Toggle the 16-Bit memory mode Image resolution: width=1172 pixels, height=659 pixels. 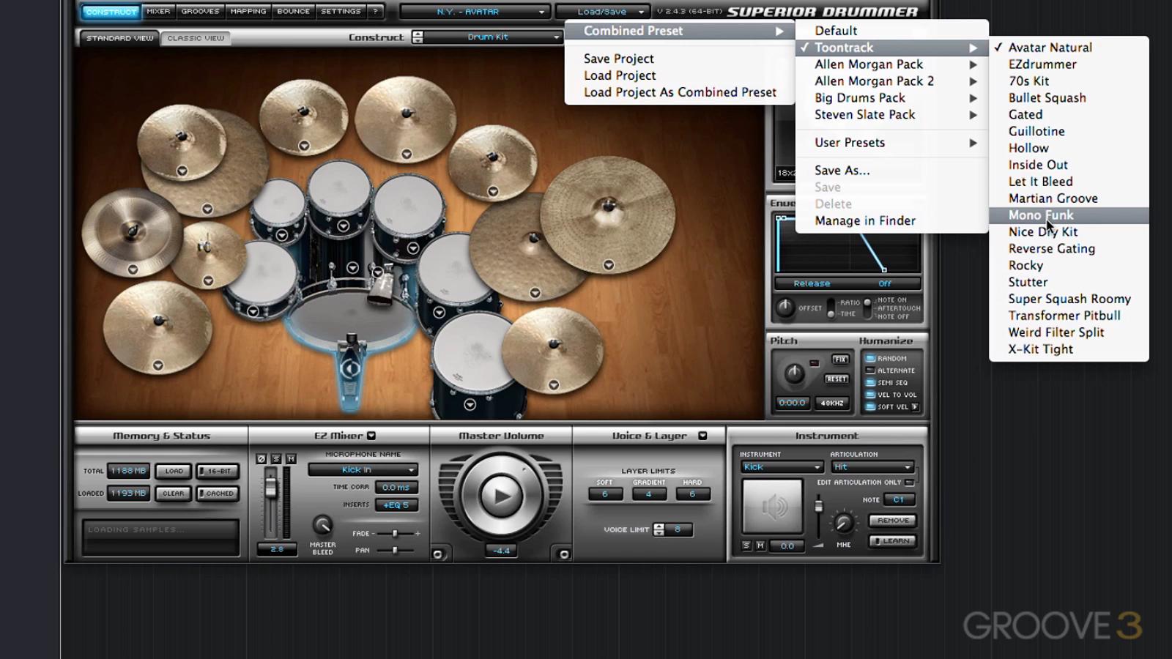click(x=218, y=471)
